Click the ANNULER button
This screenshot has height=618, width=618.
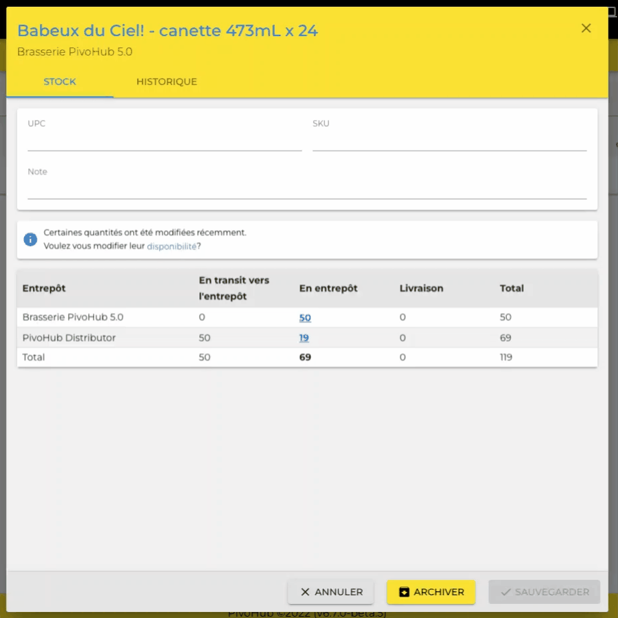330,592
